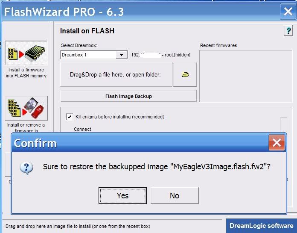This screenshot has height=233, width=297.
Task: Close the FlashWizard PRO window
Action: tap(288, 12)
